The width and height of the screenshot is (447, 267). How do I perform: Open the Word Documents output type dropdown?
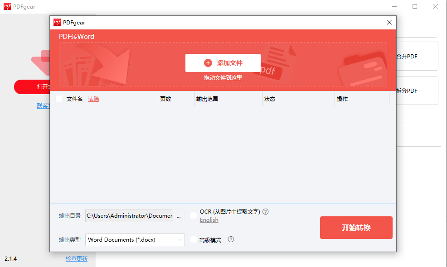tap(135, 239)
